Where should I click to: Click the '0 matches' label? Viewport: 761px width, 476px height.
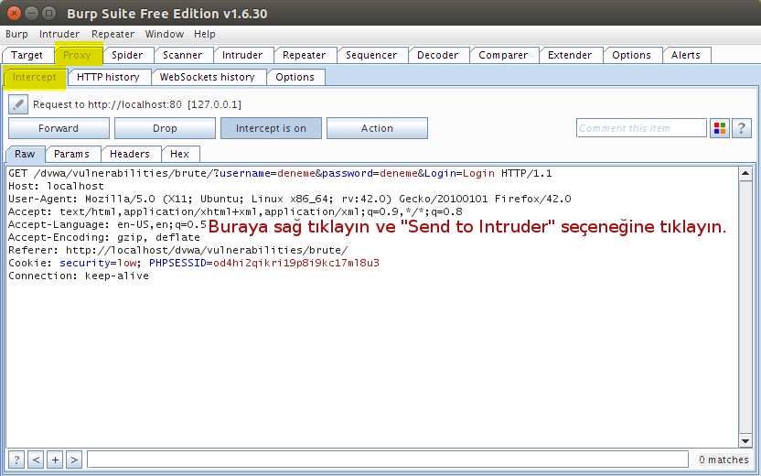click(x=723, y=460)
